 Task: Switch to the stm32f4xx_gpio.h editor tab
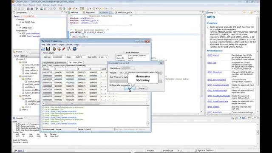pos(125,12)
